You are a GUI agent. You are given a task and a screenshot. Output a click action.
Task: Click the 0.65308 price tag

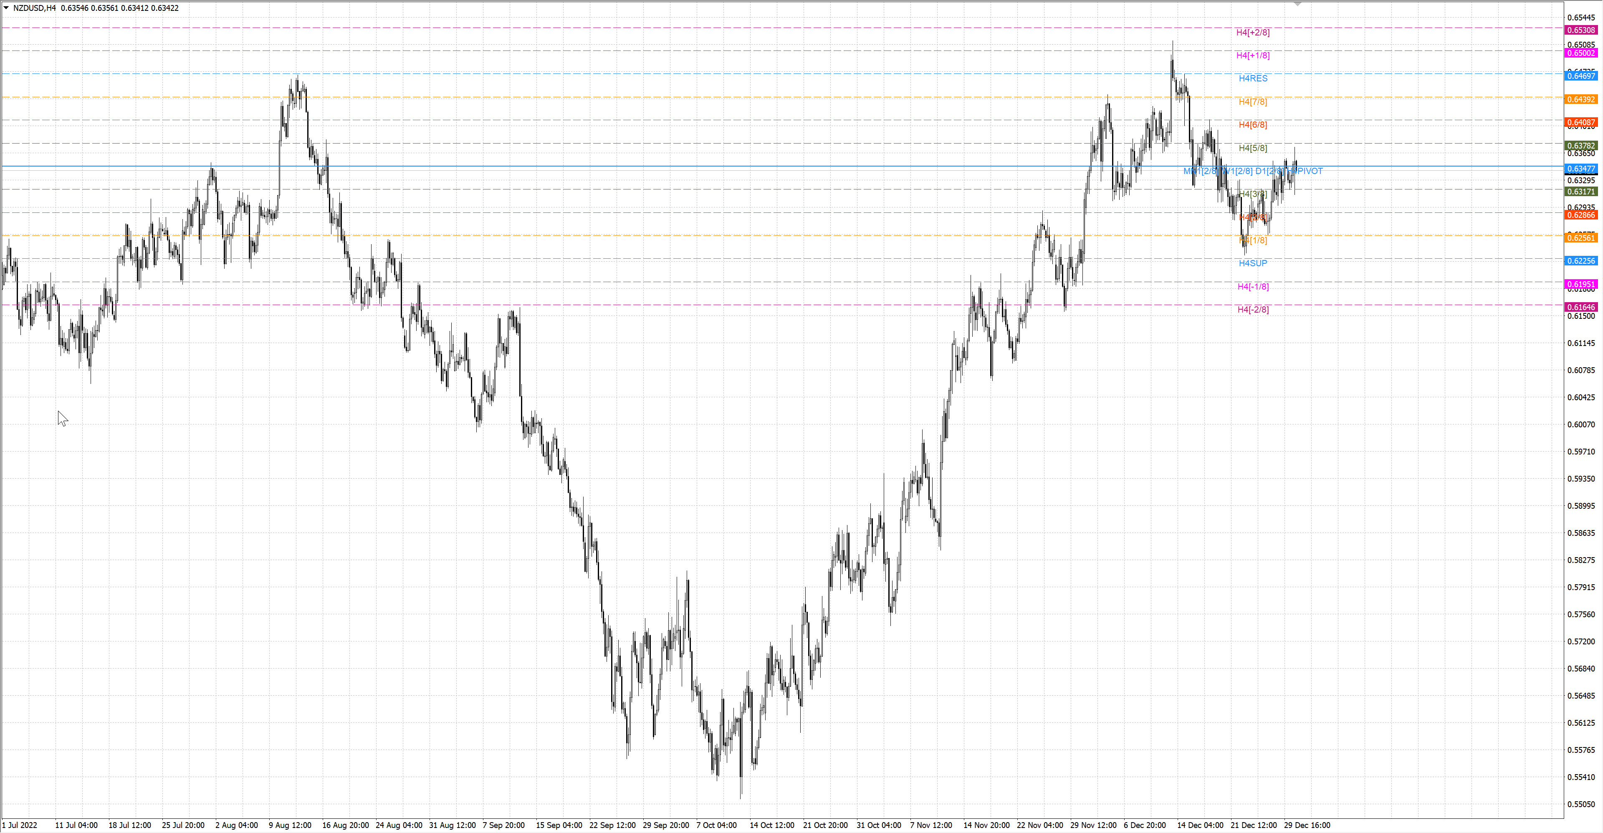point(1580,30)
